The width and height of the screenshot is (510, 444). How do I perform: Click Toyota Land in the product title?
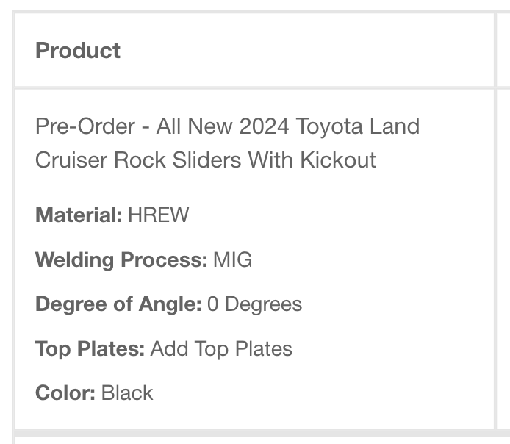click(x=357, y=126)
